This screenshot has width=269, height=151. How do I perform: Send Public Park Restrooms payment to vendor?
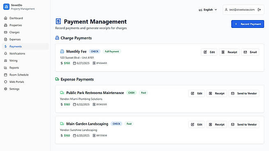click(244, 94)
